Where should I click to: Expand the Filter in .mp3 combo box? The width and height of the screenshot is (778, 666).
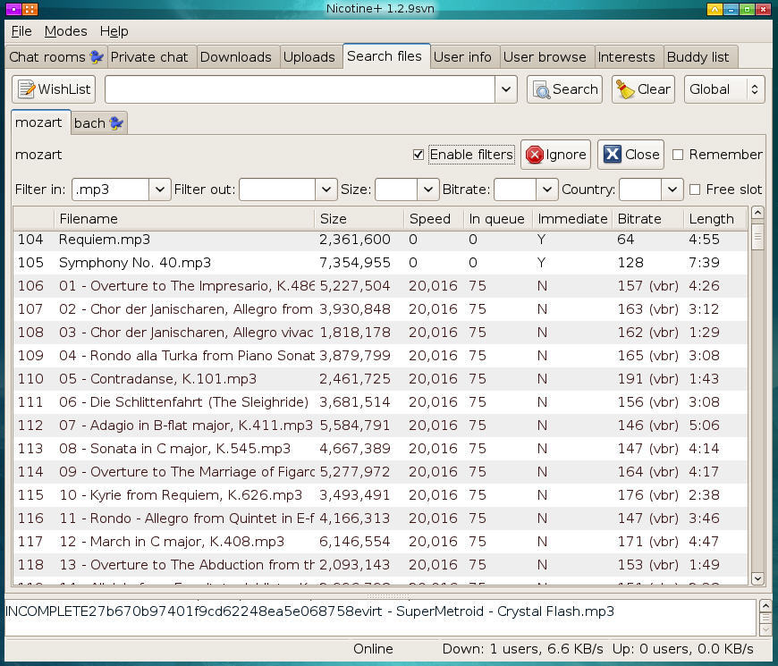tap(158, 189)
